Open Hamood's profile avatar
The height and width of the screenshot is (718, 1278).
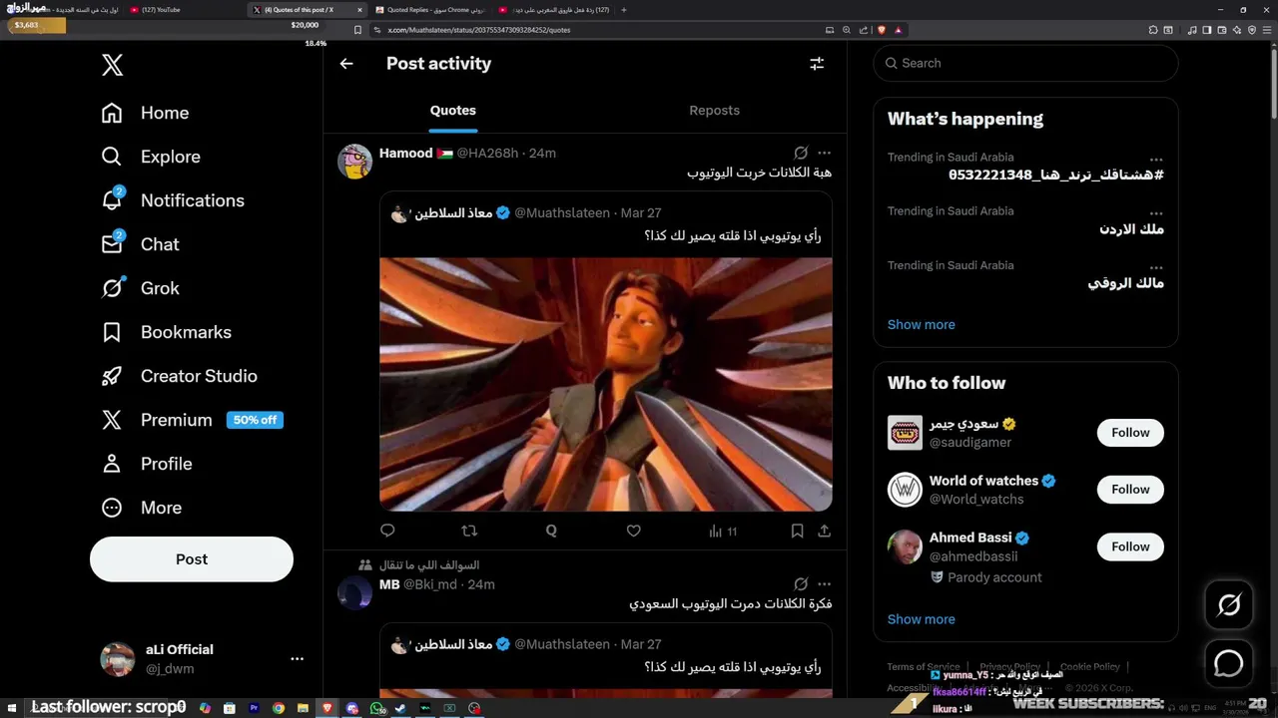pos(354,162)
